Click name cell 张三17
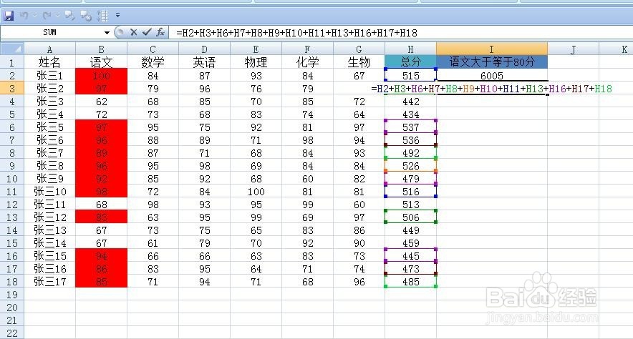633x339 pixels. click(x=49, y=282)
